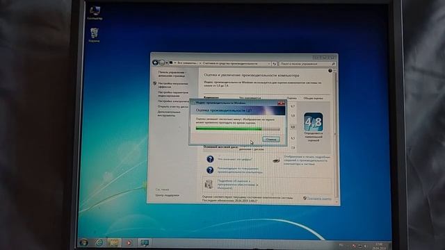Click the 'Оценка' column header
The height and width of the screenshot is (250, 445).
(291, 98)
